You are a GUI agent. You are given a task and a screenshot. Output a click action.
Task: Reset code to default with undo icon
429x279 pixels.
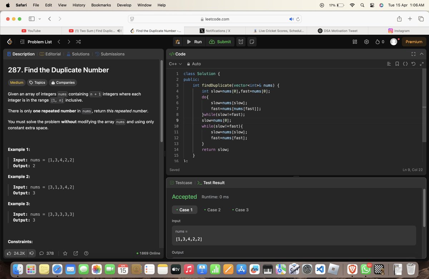coord(413,64)
